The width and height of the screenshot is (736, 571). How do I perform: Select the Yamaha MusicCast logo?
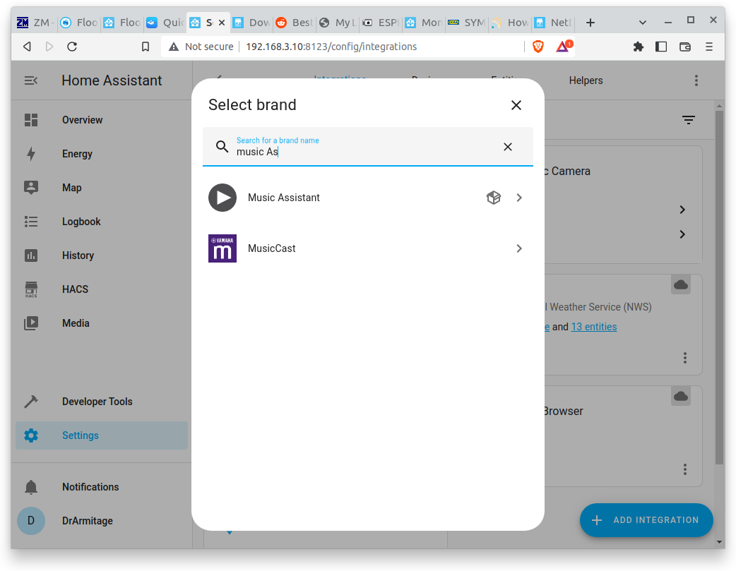[x=222, y=248]
